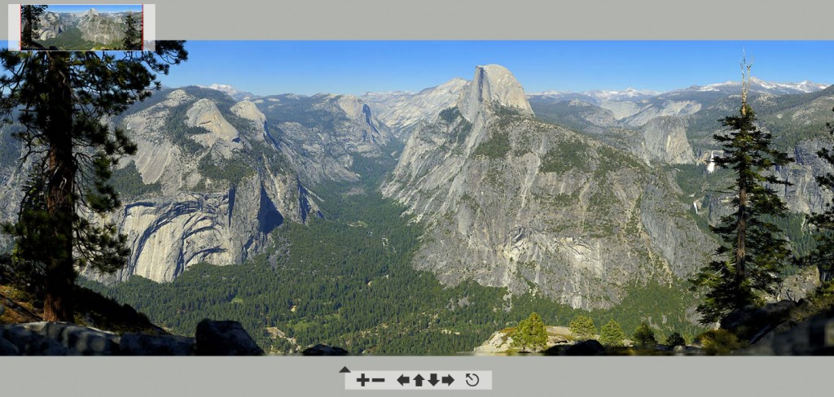Reset the view with circular arrow icon
834x397 pixels.
(x=472, y=380)
